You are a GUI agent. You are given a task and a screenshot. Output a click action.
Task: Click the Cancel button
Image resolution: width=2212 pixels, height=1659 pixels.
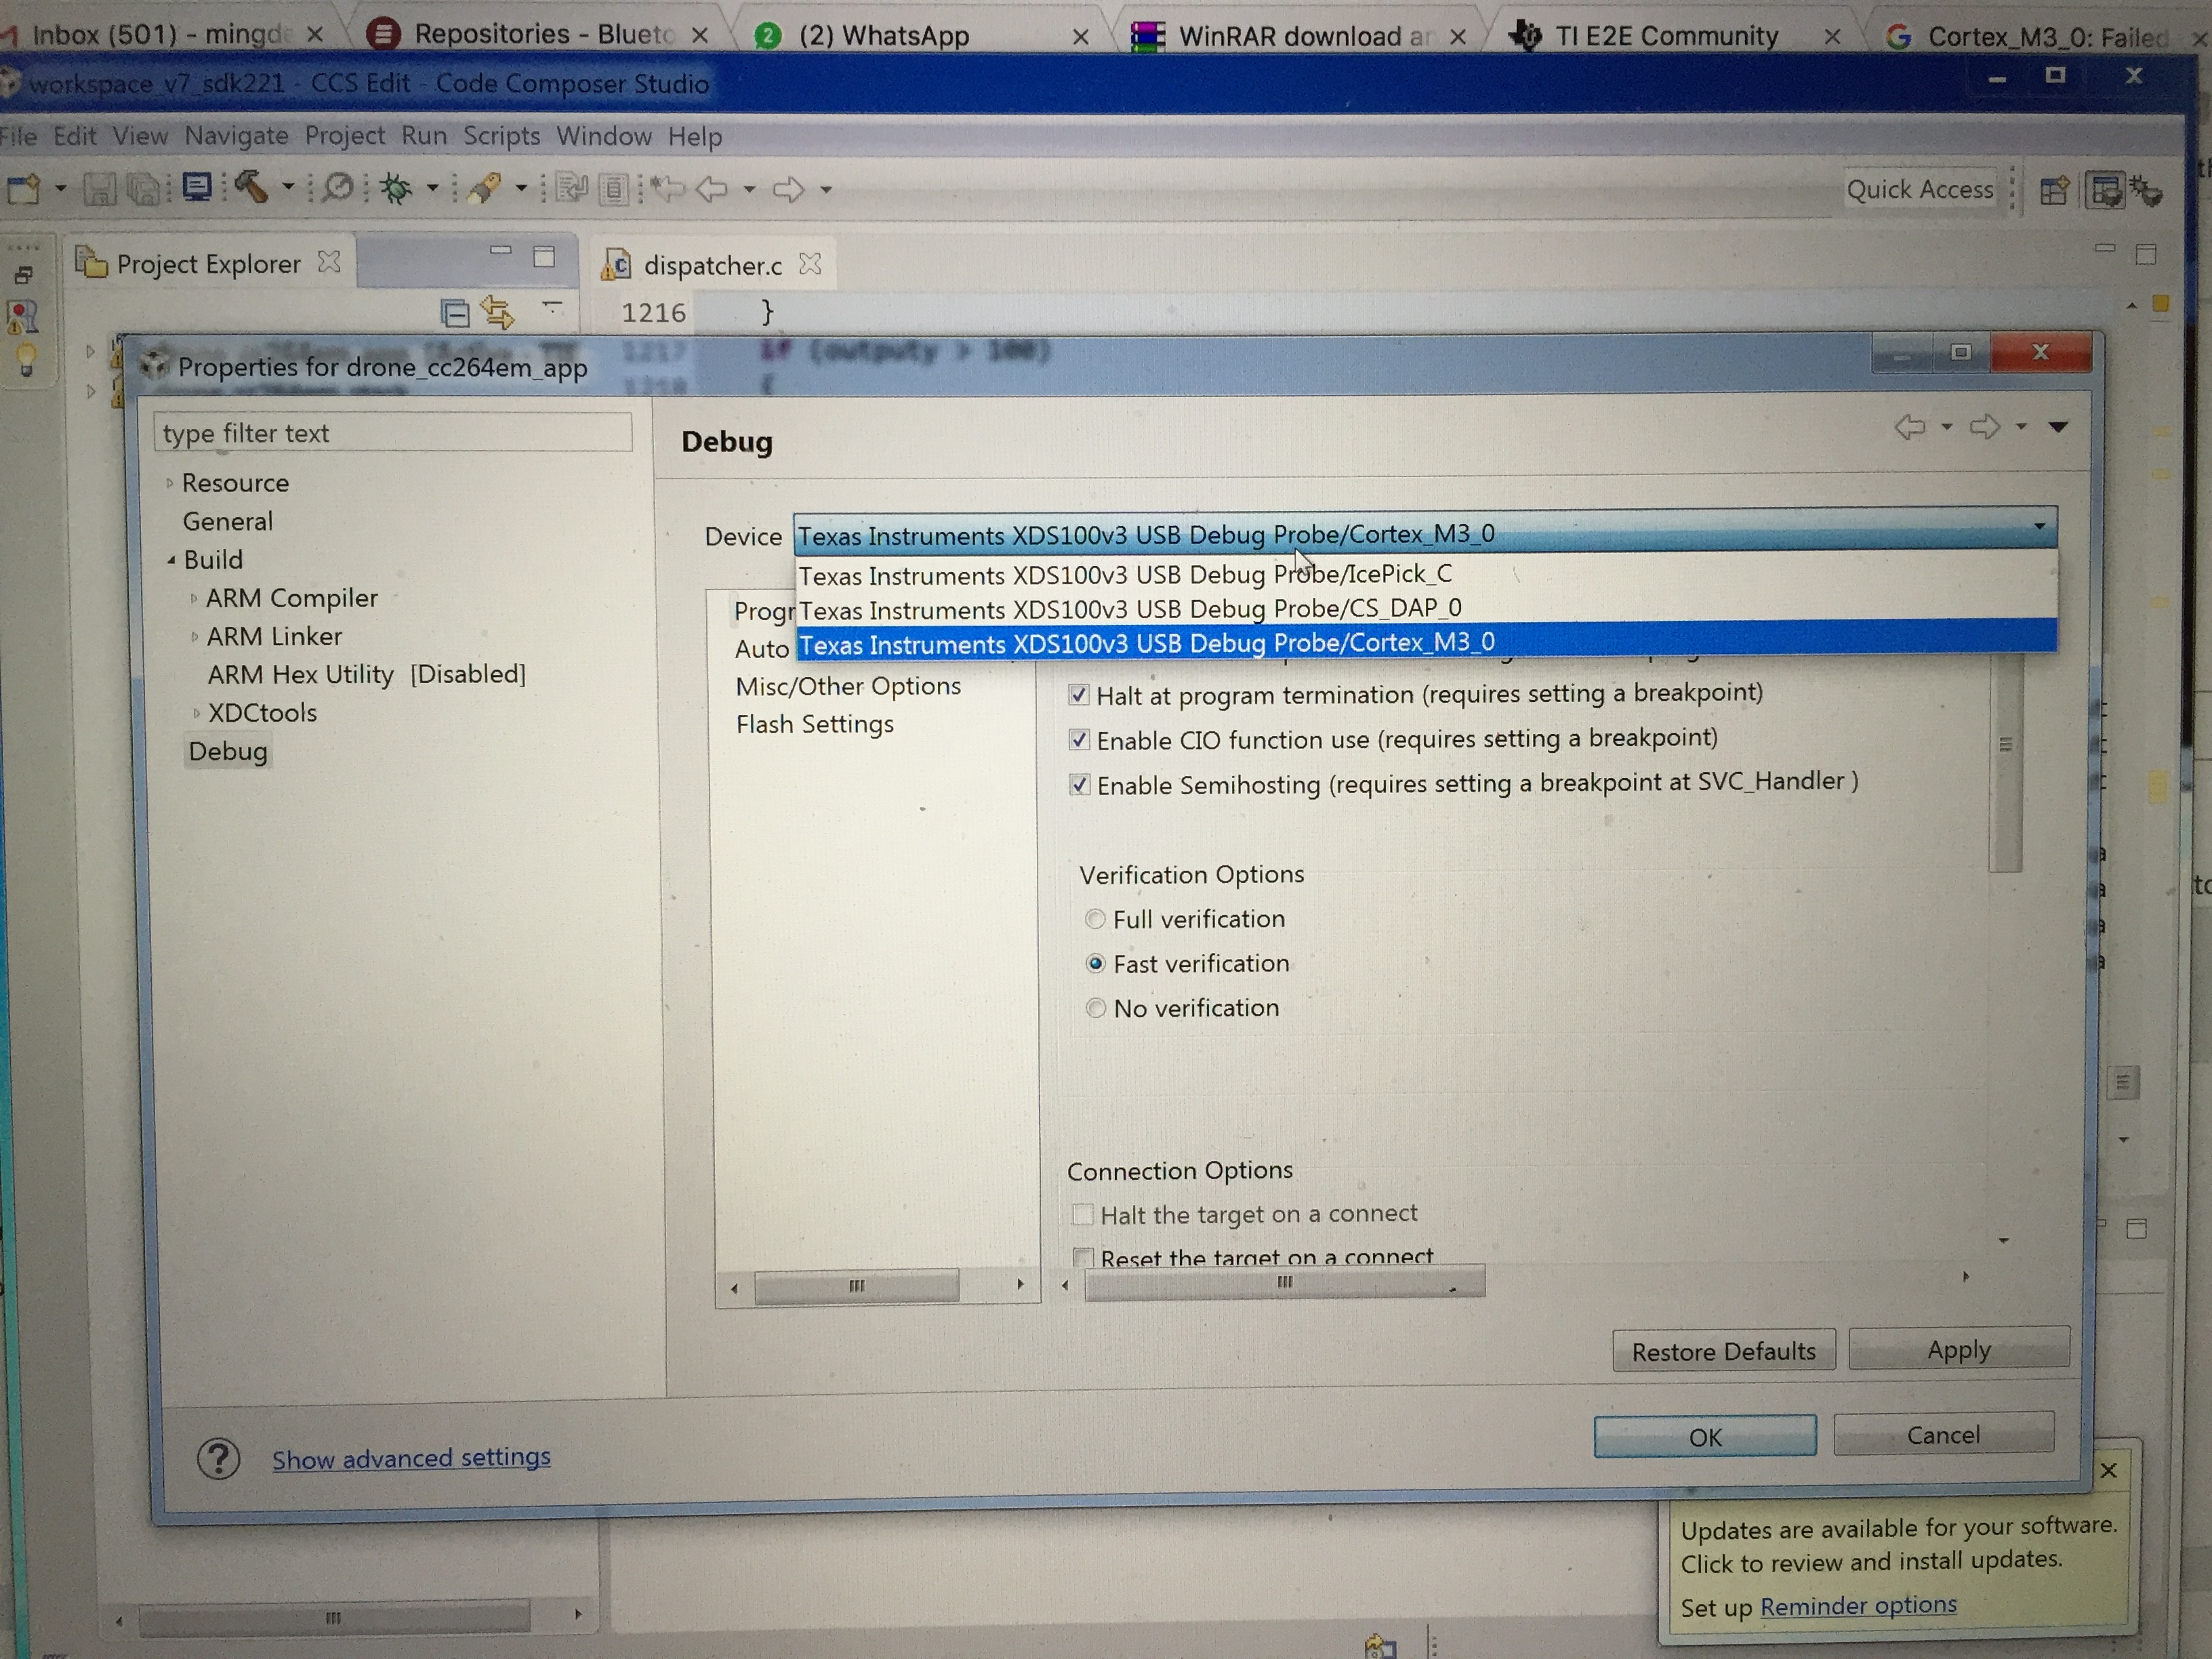pyautogui.click(x=1943, y=1435)
